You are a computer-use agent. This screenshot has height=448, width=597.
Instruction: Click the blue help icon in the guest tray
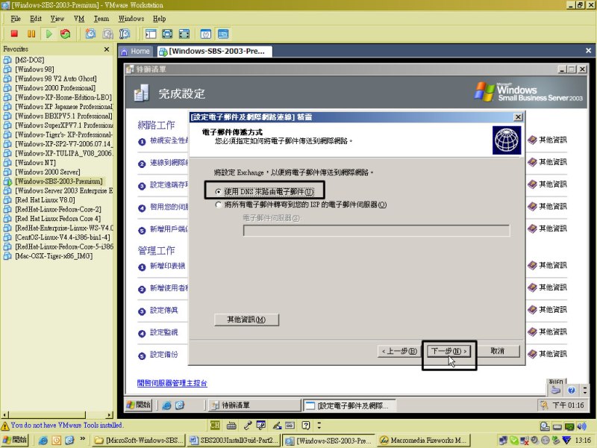coord(571,390)
